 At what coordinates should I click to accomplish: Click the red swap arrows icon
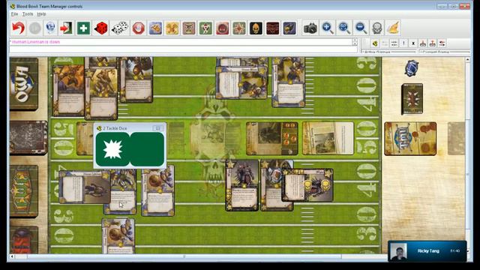coord(442,43)
